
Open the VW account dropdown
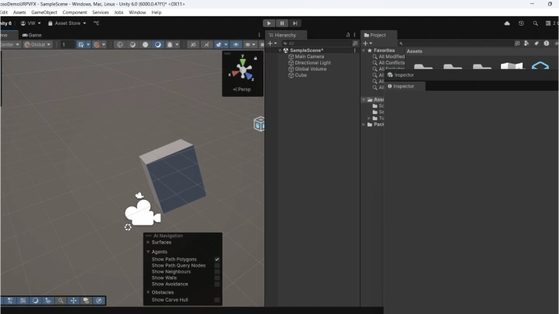(31, 23)
